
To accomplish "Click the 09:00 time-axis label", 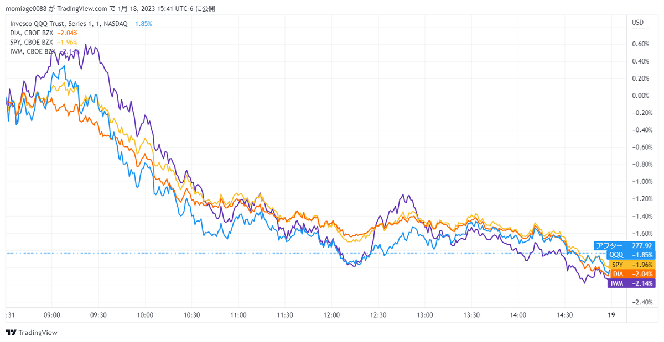I will click(x=51, y=315).
